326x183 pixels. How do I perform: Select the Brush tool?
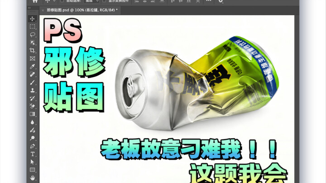tap(32, 82)
